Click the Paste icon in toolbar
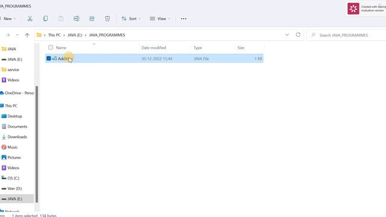Image resolution: width=386 pixels, height=217 pixels. pos(61,19)
